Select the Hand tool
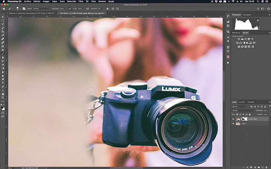The width and height of the screenshot is (271, 169). point(3,94)
